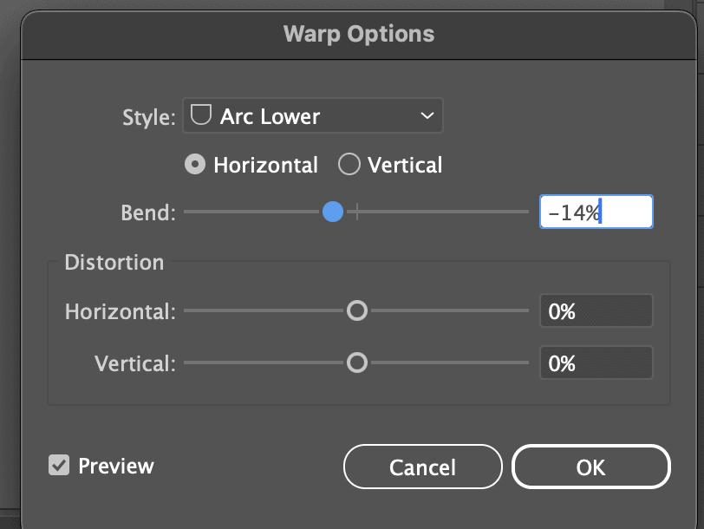This screenshot has width=704, height=529.
Task: Click the Distortion Horizontal value field
Action: (x=596, y=310)
